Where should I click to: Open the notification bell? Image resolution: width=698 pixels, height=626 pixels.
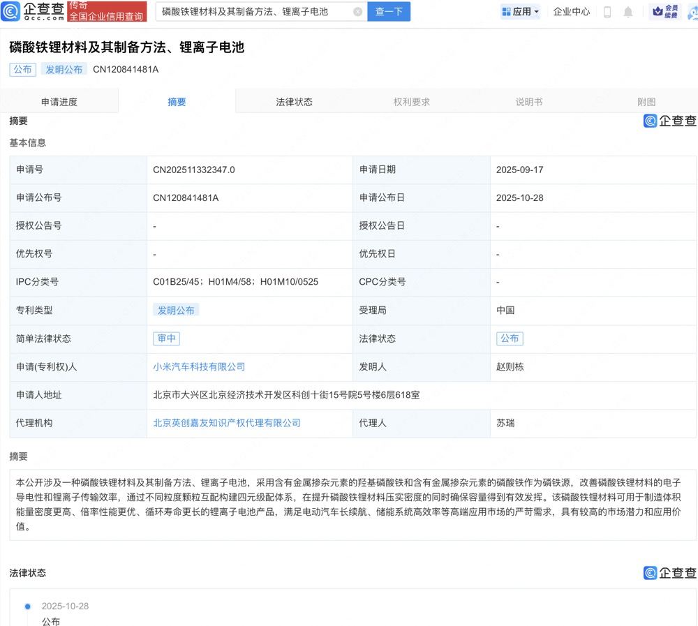[628, 12]
